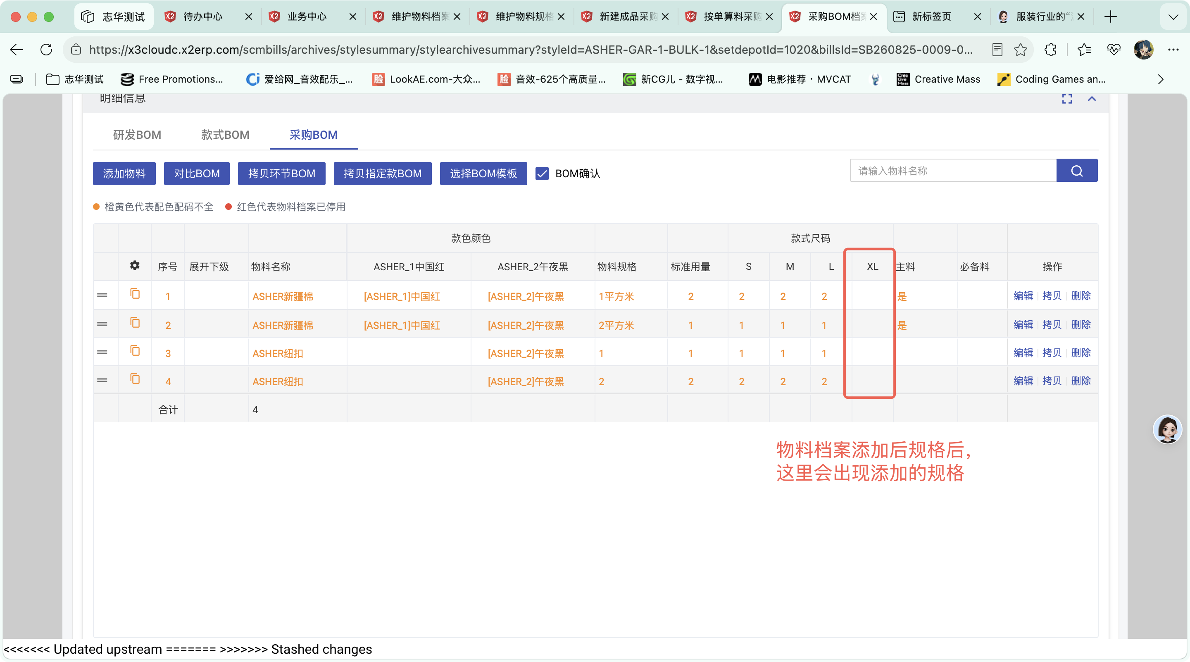Click the 对比BOM button
The width and height of the screenshot is (1190, 662).
[x=197, y=174]
